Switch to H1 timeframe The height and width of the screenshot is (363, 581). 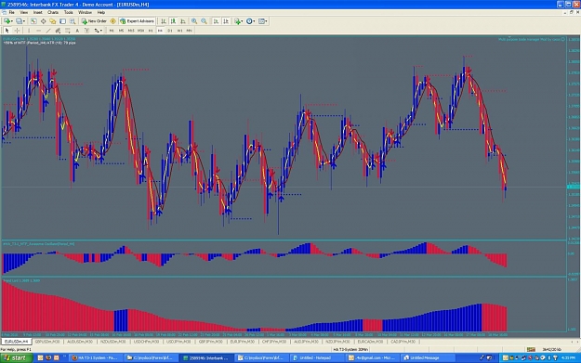151,31
